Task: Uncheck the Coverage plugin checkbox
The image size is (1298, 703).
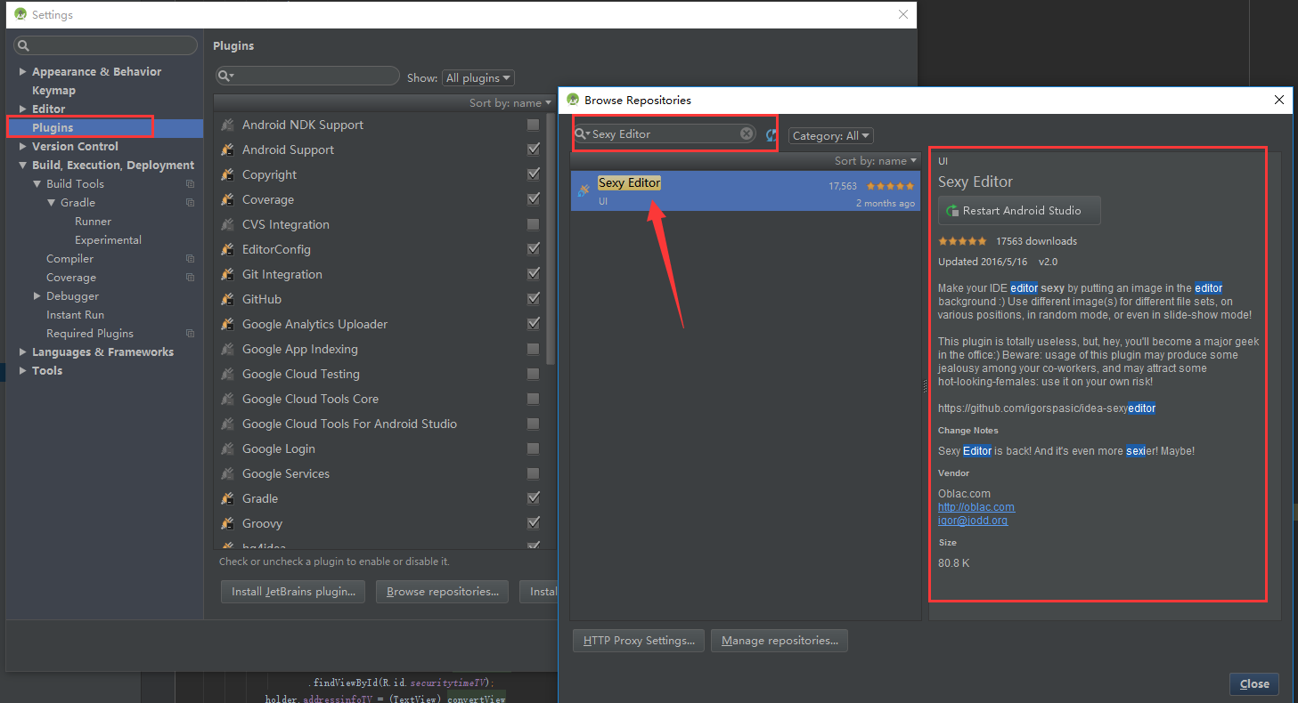Action: point(533,199)
